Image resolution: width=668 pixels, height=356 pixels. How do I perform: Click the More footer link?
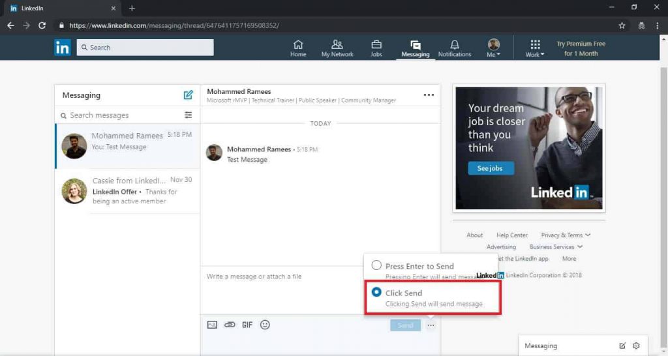(569, 258)
